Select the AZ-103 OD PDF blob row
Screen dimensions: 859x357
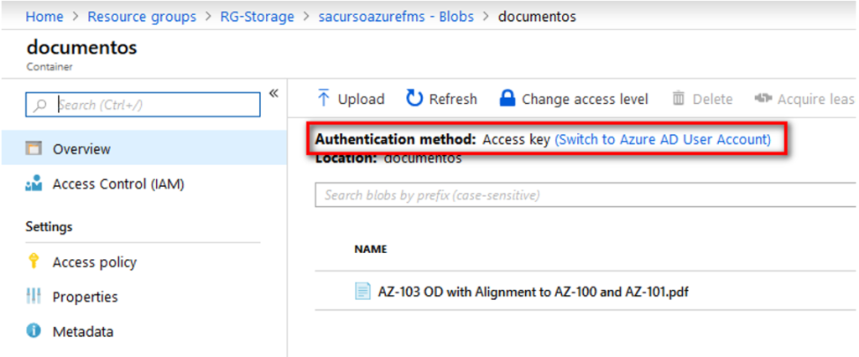point(586,292)
